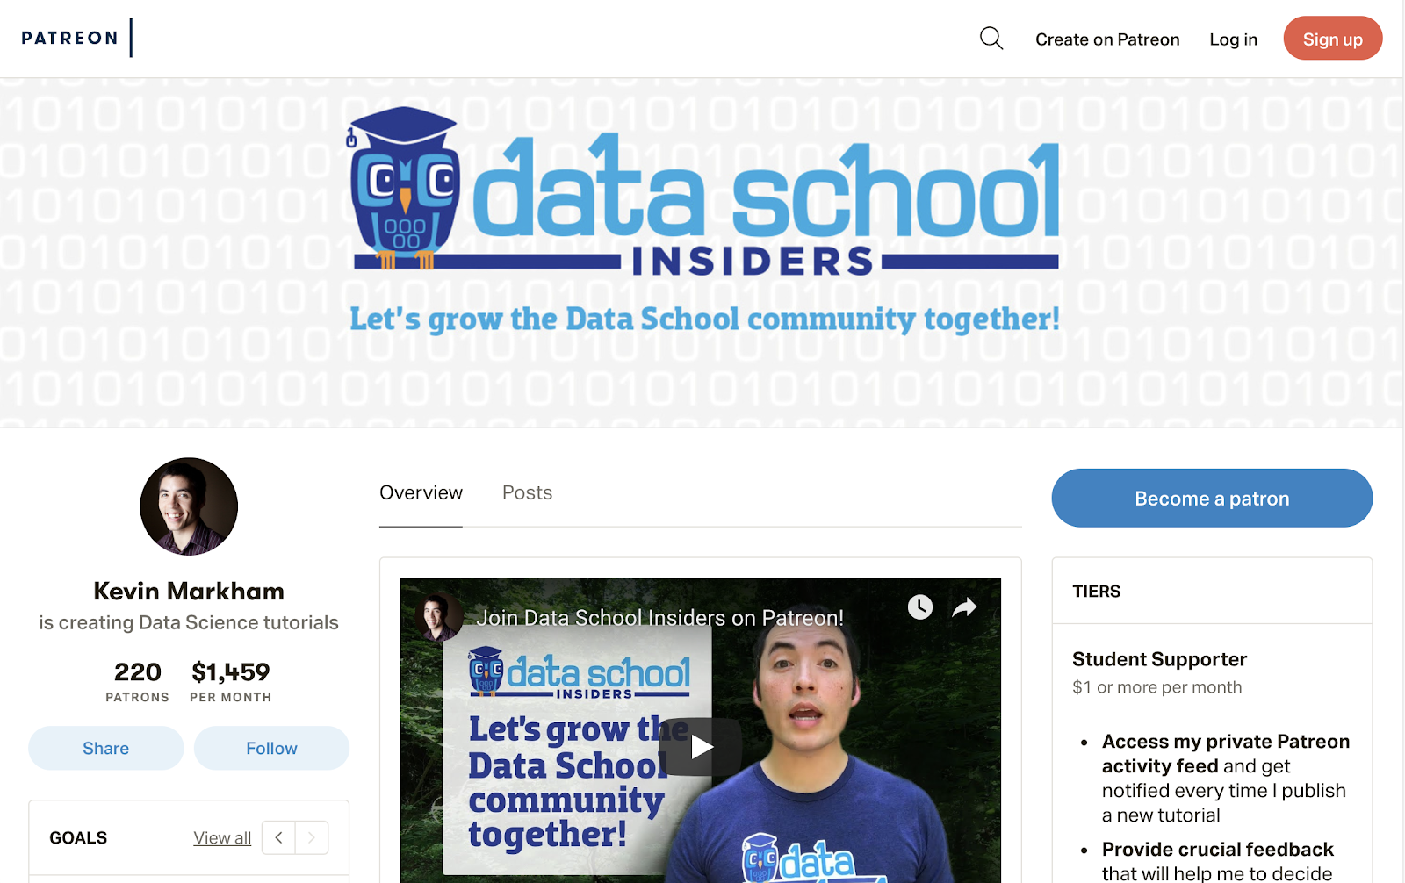1405x883 pixels.
Task: Click the watch later clock icon on video
Action: [x=919, y=607]
